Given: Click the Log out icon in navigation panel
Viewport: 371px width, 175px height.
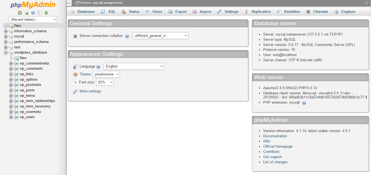Looking at the screenshot, I should click(26, 13).
